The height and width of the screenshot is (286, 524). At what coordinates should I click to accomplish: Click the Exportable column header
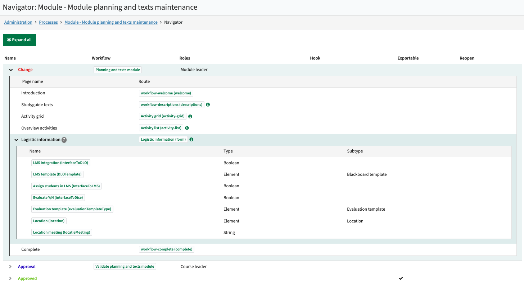click(408, 58)
